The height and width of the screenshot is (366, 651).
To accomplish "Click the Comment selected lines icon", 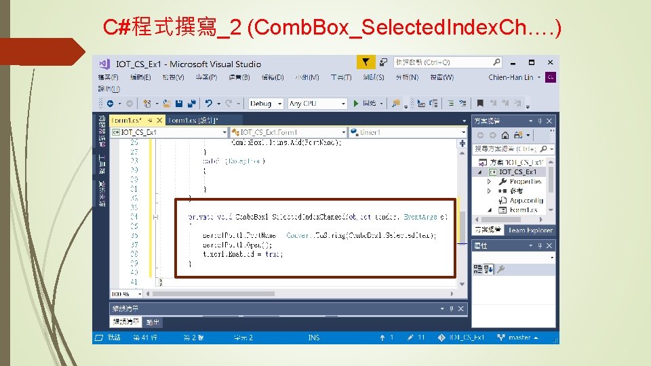I will point(450,103).
